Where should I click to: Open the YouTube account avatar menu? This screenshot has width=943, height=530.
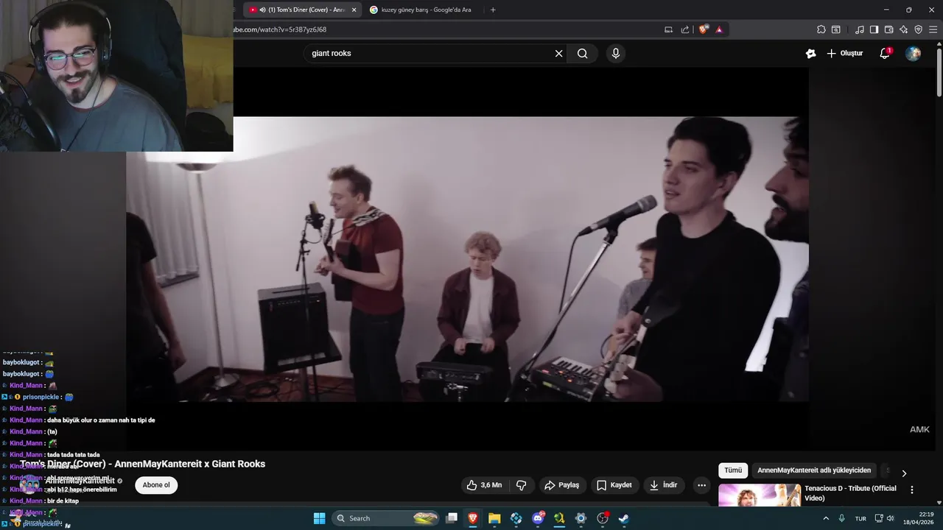coord(913,54)
